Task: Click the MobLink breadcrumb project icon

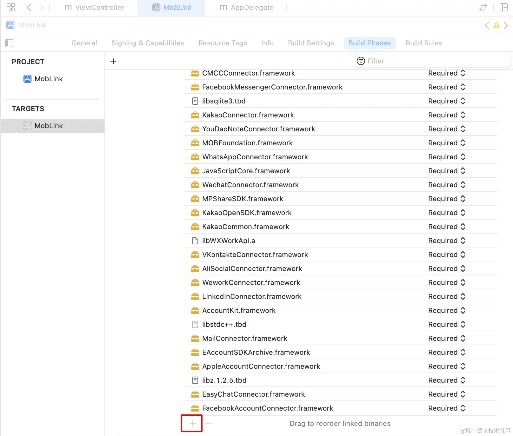Action: (x=10, y=25)
